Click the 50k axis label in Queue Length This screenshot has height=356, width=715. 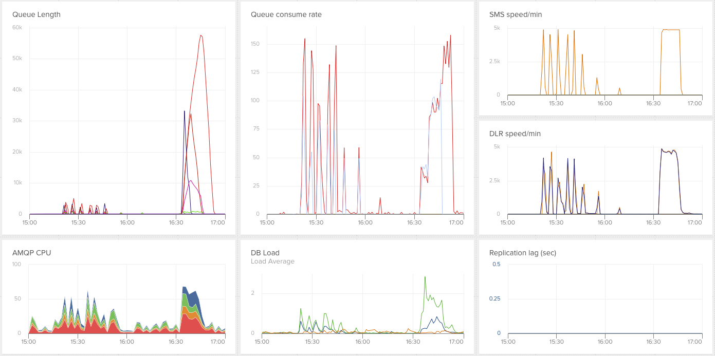17,59
